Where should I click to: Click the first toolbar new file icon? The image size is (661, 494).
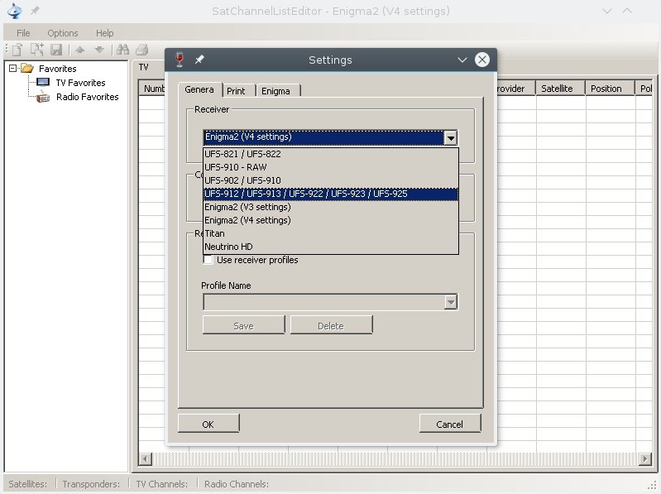(16, 50)
